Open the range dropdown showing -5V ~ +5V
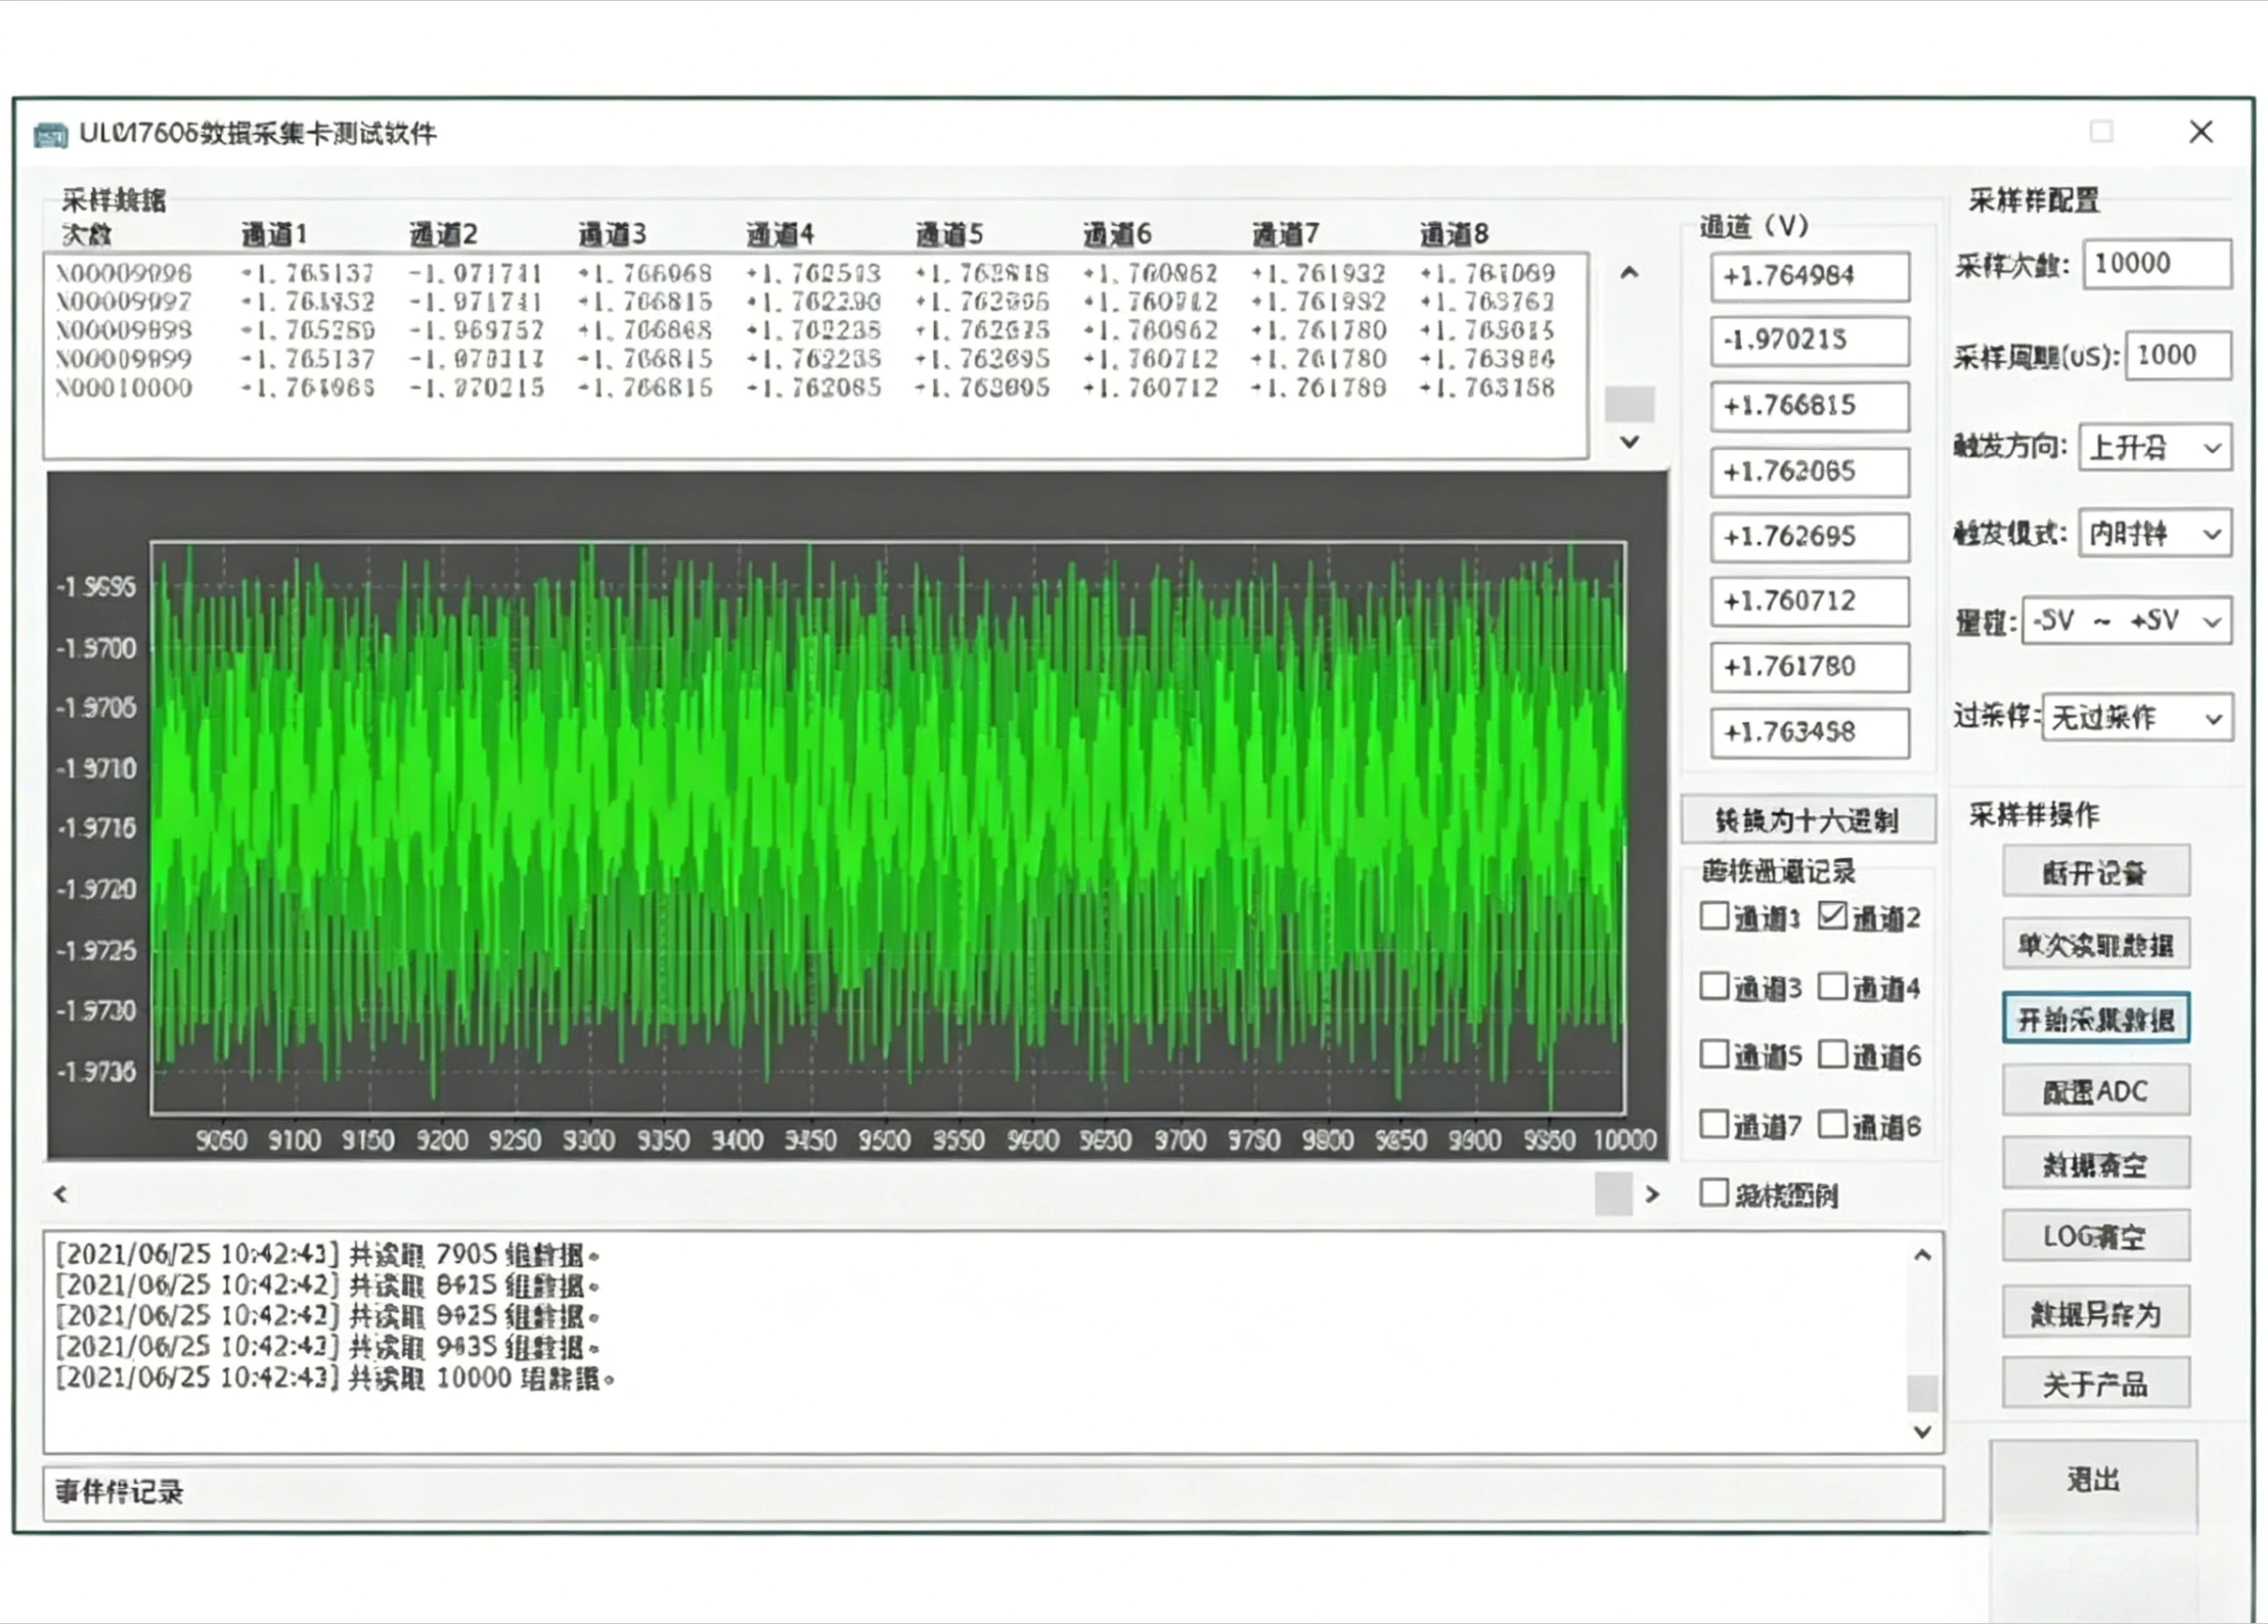Viewport: 2268px width, 1624px height. (x=2126, y=621)
